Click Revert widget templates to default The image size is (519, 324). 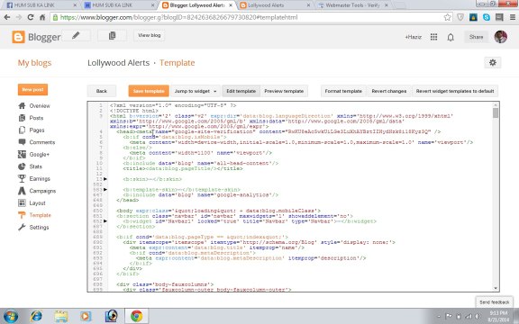pyautogui.click(x=455, y=91)
